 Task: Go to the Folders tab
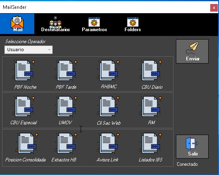[x=133, y=24]
